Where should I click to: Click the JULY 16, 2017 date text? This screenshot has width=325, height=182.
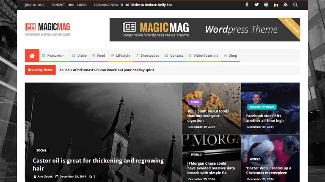[34, 5]
